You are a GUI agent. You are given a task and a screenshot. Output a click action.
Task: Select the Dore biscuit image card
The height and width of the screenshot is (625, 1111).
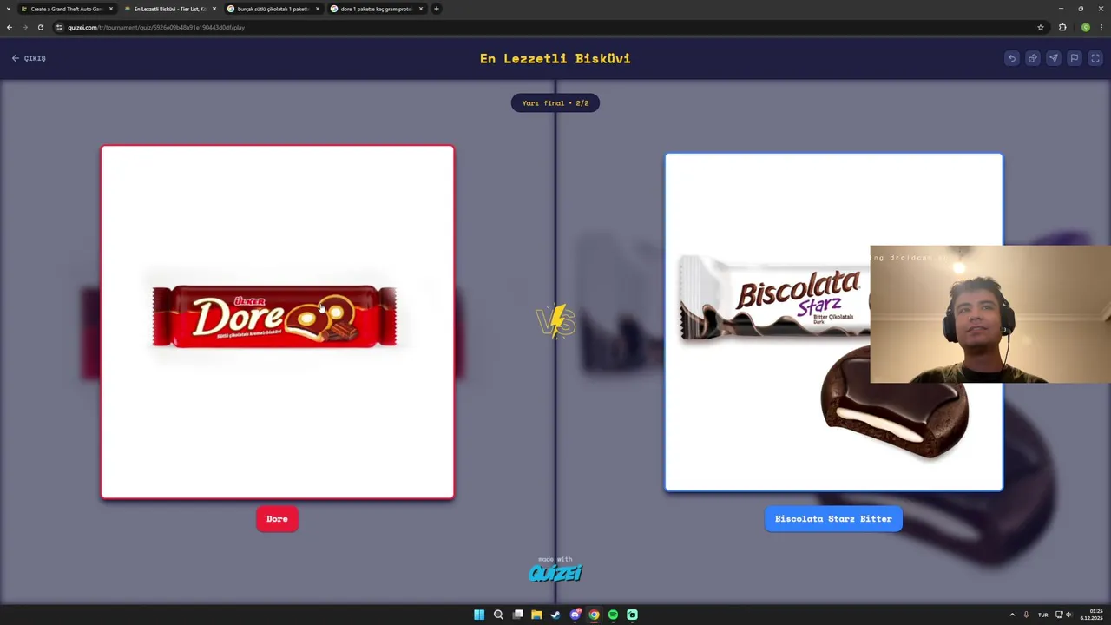[277, 322]
